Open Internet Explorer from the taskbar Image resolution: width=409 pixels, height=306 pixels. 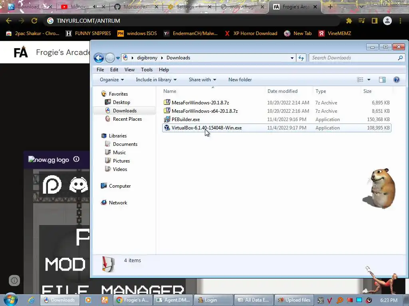click(31, 300)
